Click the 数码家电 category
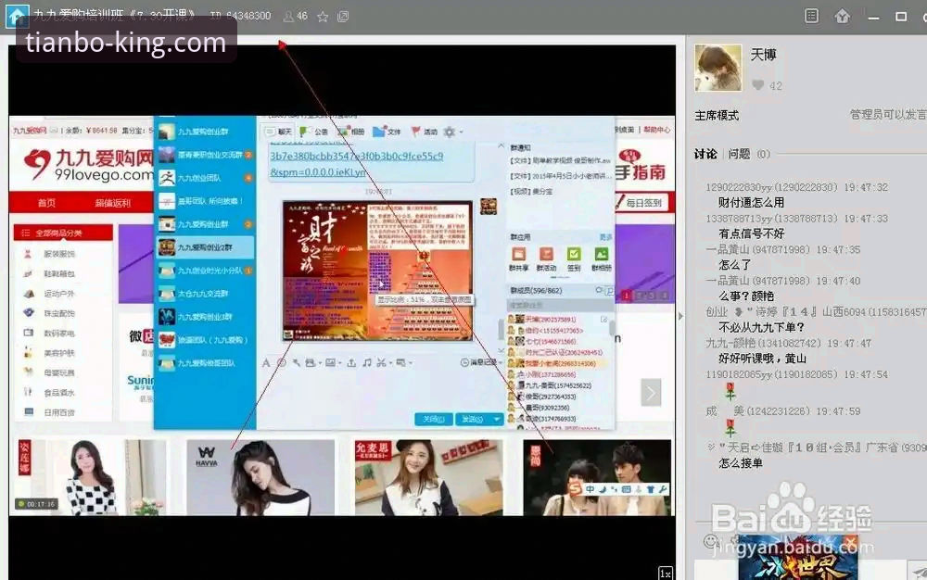The image size is (927, 580). click(x=59, y=334)
